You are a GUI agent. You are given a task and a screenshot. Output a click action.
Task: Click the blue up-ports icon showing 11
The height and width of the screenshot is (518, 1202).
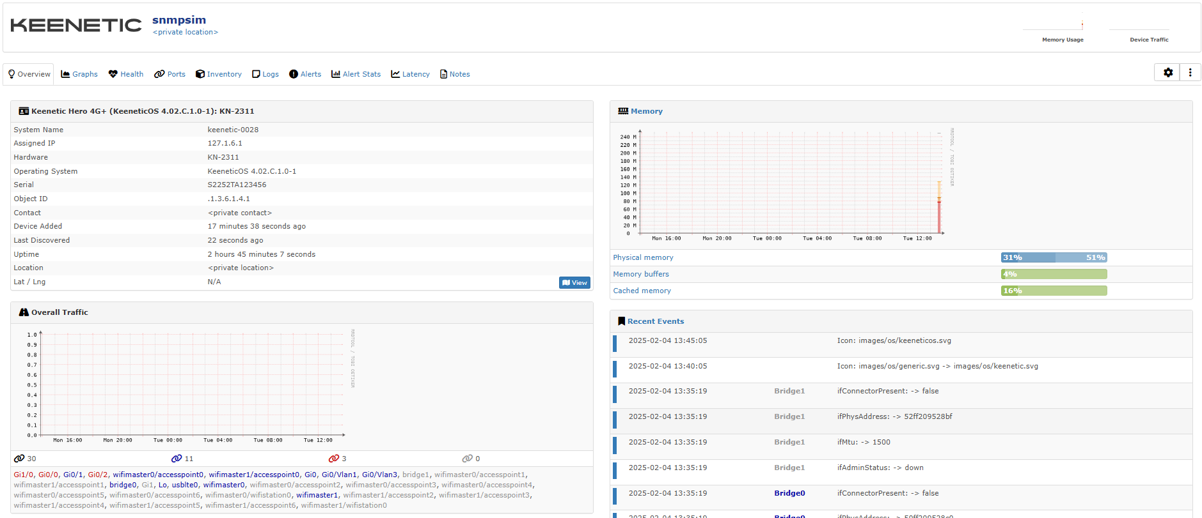tap(177, 459)
